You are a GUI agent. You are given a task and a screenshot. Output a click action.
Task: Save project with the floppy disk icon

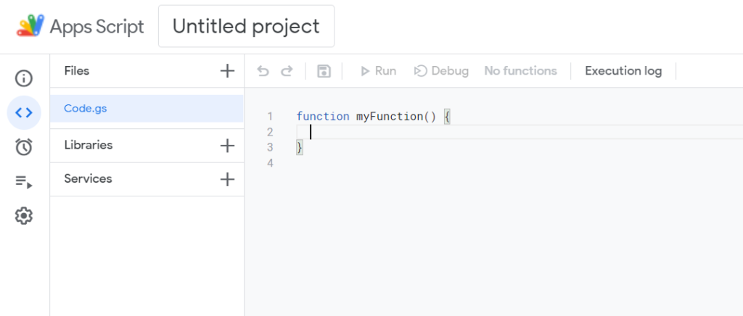(324, 71)
